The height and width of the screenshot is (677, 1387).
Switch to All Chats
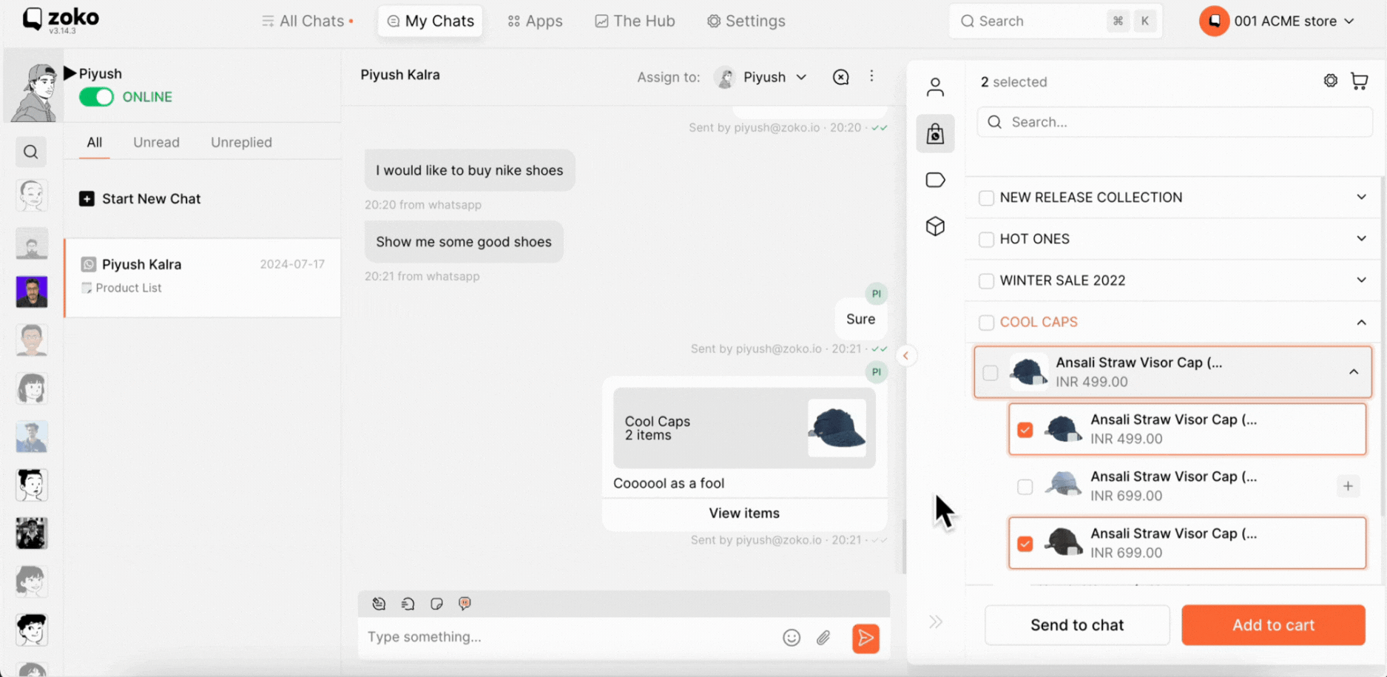(307, 21)
